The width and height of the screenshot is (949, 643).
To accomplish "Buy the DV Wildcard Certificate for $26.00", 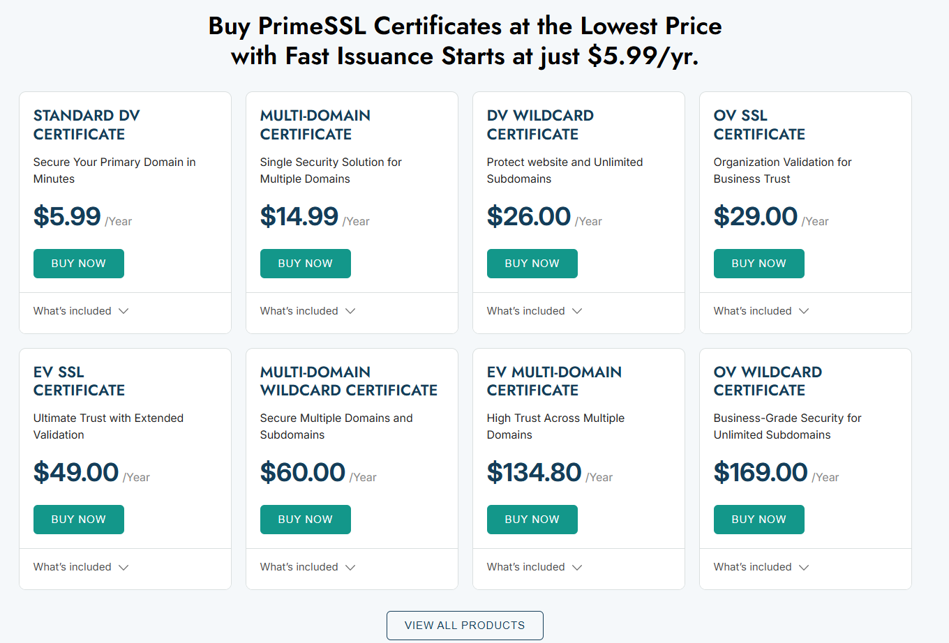I will pos(532,264).
